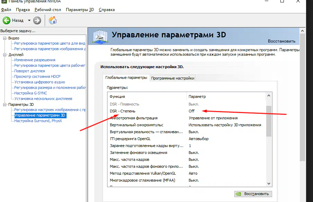Image resolution: width=313 pixels, height=202 pixels.
Task: Click the Использовать настройку 3D-приложения value
Action: [x=225, y=125]
